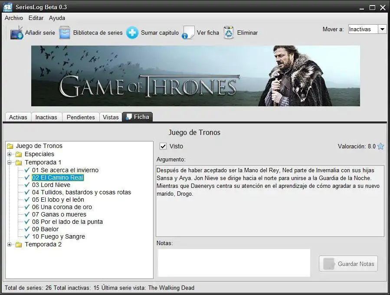Click the check mark beside 10 Fuego y Sangre

(27, 236)
